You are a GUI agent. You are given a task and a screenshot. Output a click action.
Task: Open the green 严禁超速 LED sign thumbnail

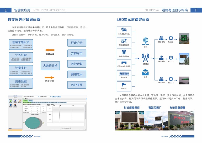click(184, 38)
